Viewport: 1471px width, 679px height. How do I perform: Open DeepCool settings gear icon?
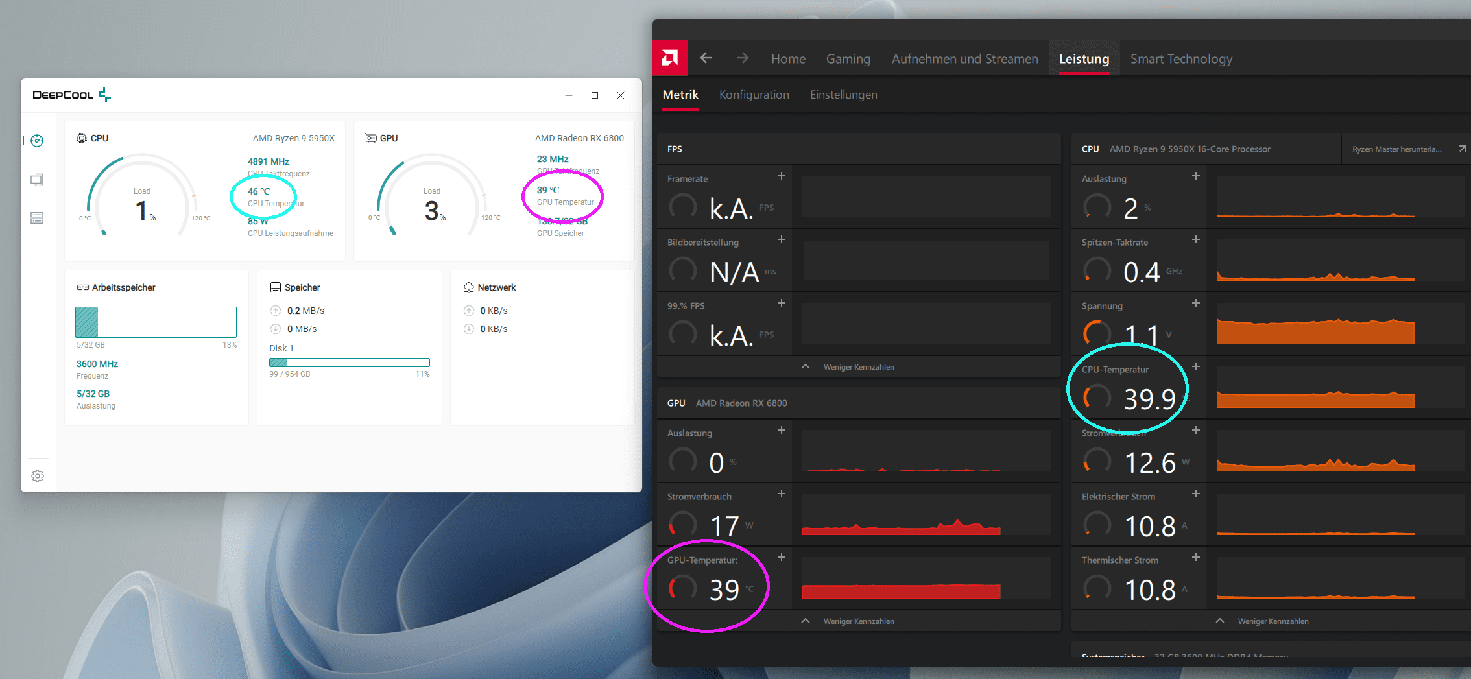(38, 476)
